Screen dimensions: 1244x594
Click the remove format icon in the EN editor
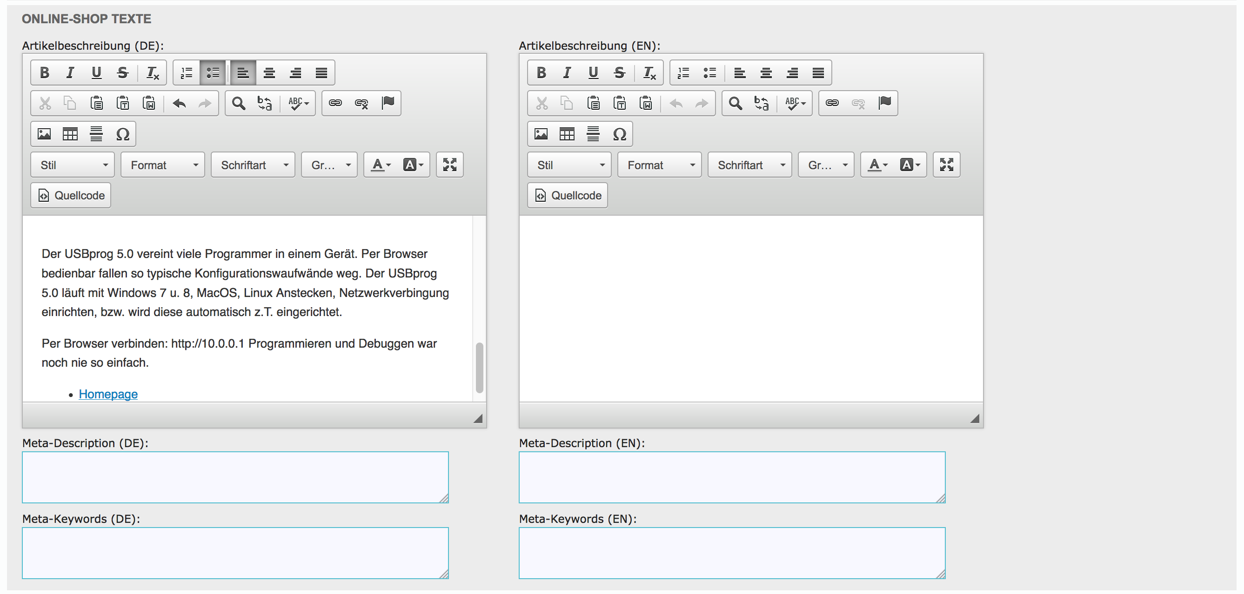pyautogui.click(x=649, y=73)
